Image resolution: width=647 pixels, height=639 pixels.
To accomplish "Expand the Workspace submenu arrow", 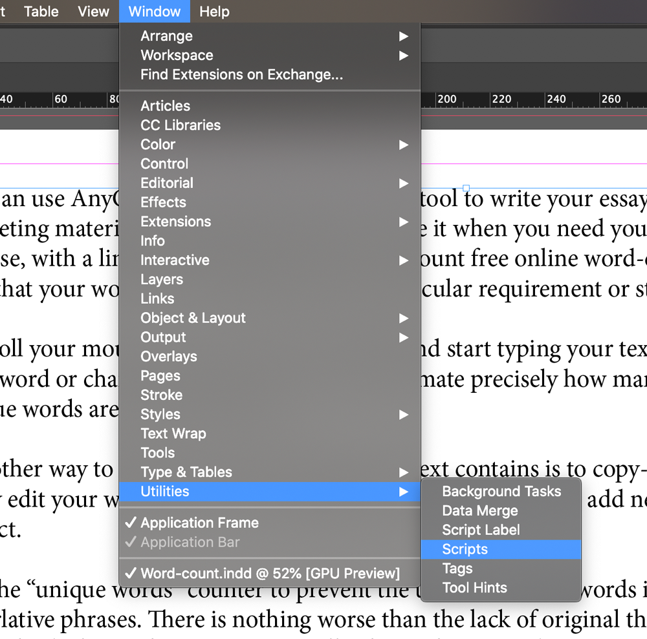I will point(403,56).
